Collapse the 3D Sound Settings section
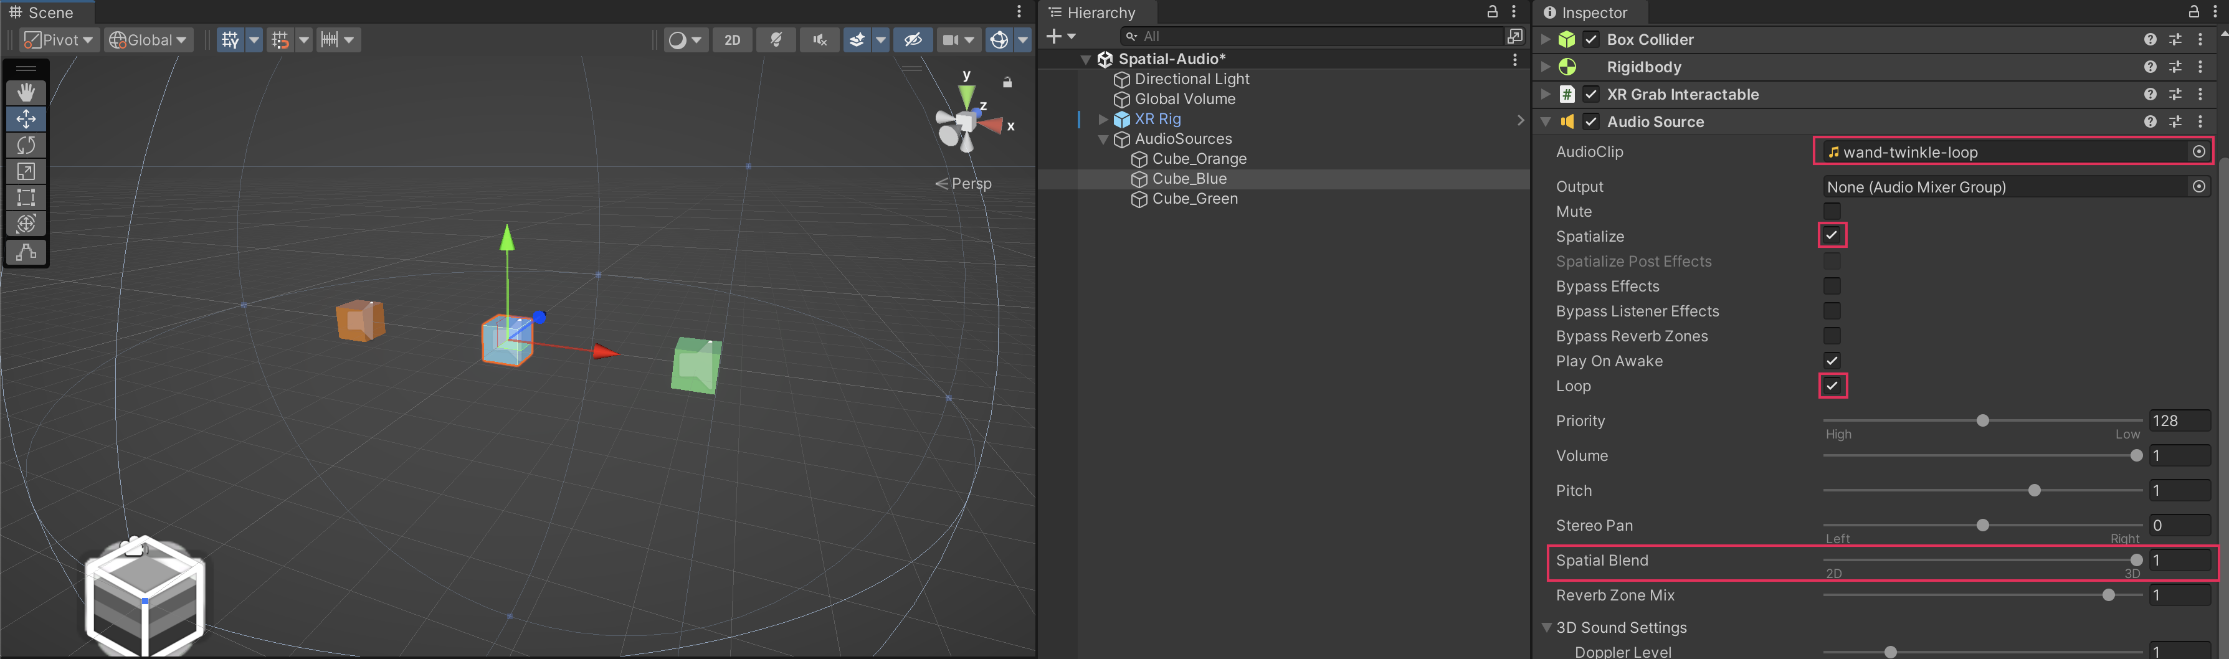2229x659 pixels. (1546, 627)
